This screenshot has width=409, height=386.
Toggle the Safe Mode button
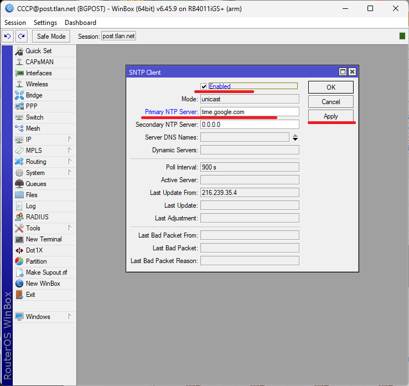(51, 36)
